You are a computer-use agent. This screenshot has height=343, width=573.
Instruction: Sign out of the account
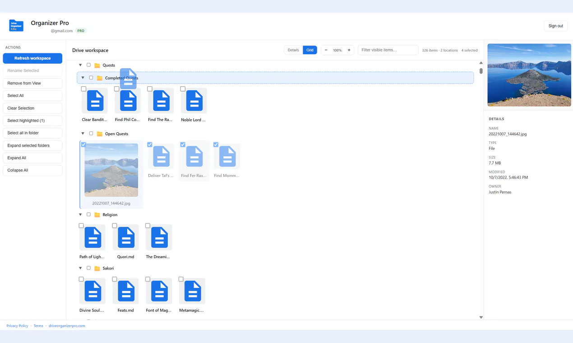coord(555,26)
